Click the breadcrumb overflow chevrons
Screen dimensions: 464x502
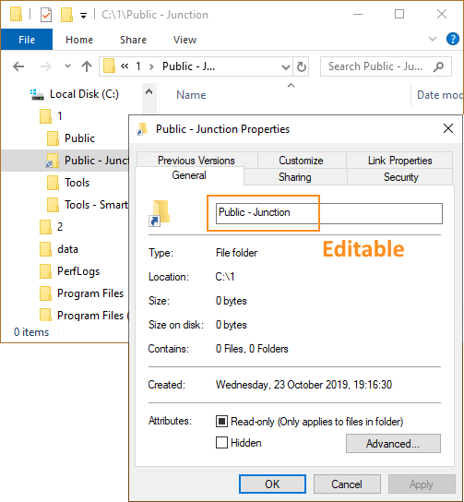point(125,66)
